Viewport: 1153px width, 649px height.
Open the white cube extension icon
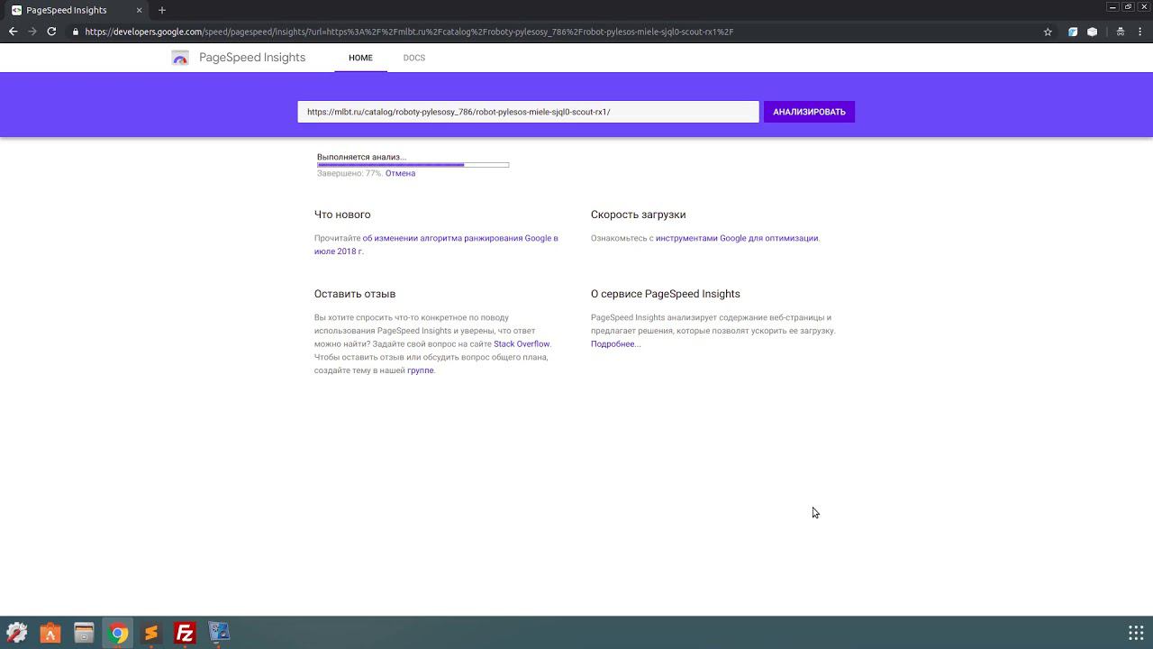[x=1092, y=32]
